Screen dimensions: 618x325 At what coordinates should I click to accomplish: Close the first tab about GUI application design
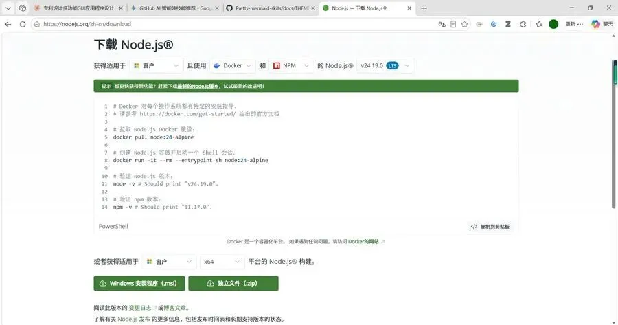tap(121, 8)
